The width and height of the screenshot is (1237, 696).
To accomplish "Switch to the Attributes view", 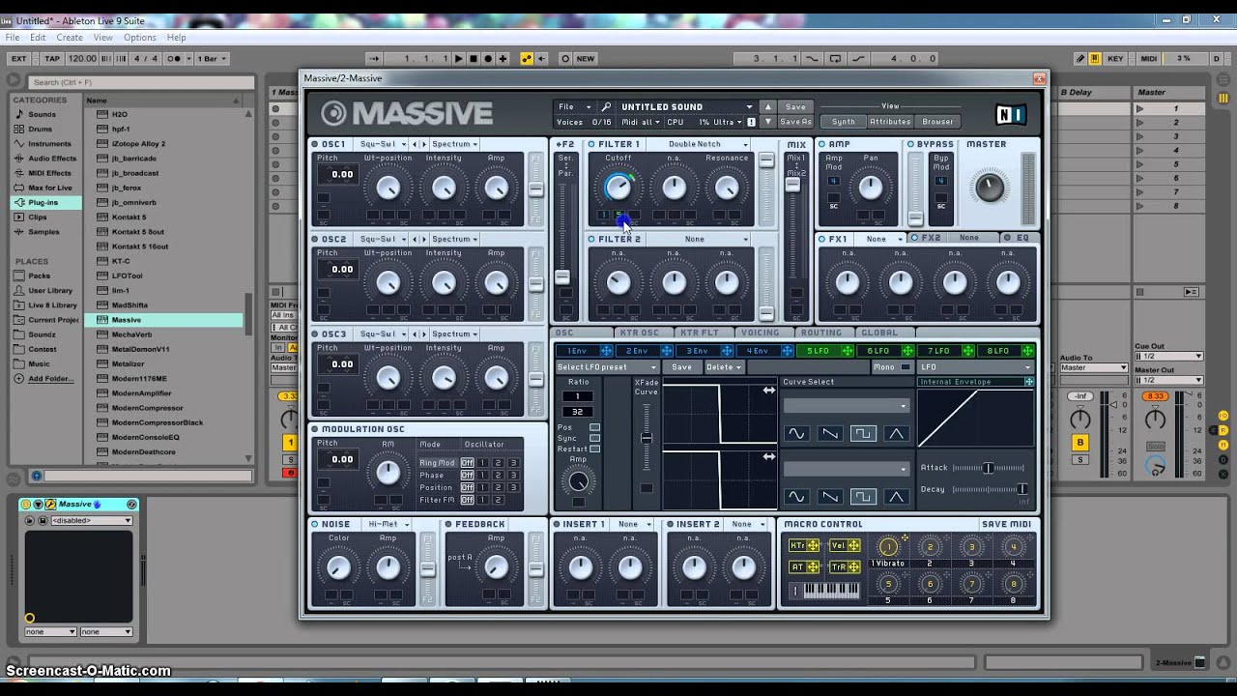I will coord(890,122).
